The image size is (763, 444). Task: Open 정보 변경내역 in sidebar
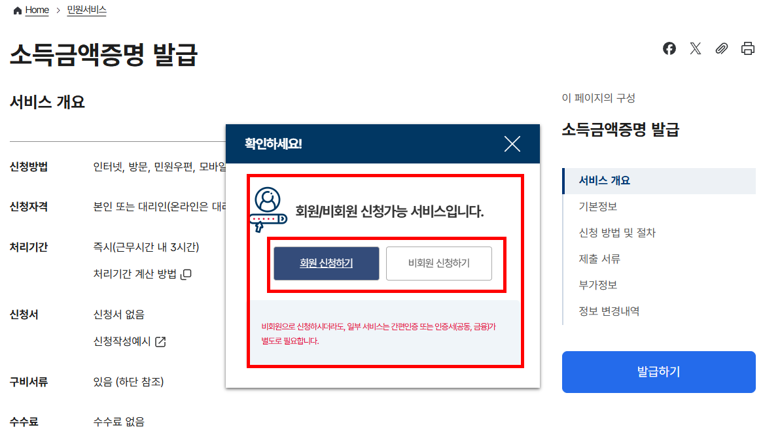(x=609, y=311)
